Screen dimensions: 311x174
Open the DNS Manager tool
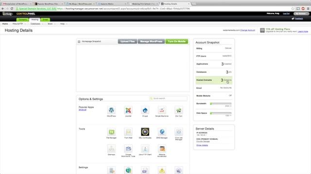[x=162, y=132]
